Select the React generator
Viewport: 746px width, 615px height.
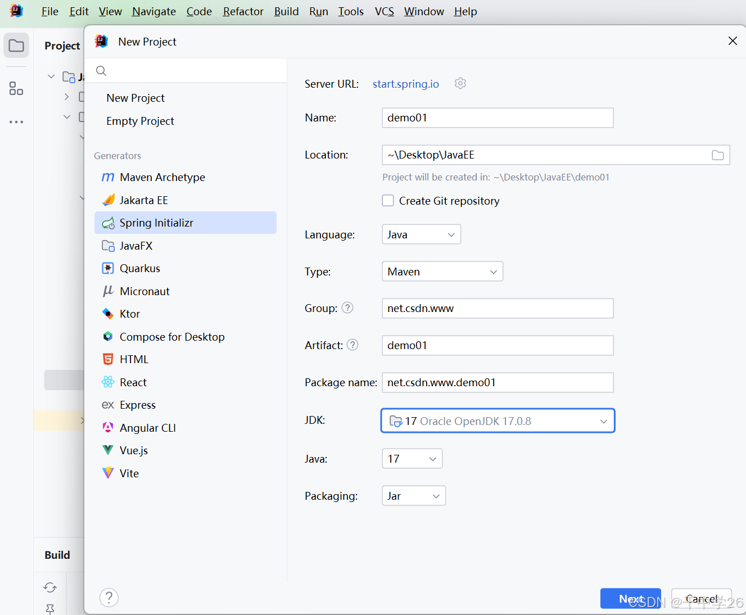pos(186,382)
